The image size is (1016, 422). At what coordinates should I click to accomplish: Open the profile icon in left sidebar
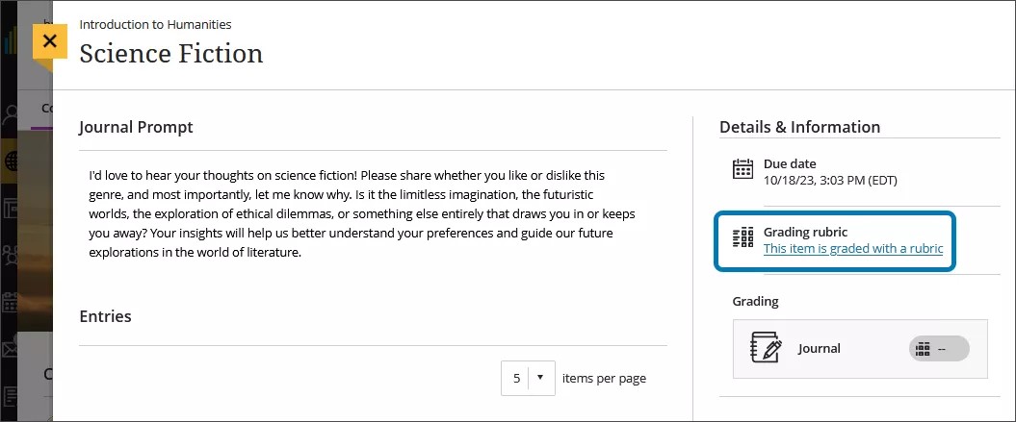pyautogui.click(x=12, y=115)
